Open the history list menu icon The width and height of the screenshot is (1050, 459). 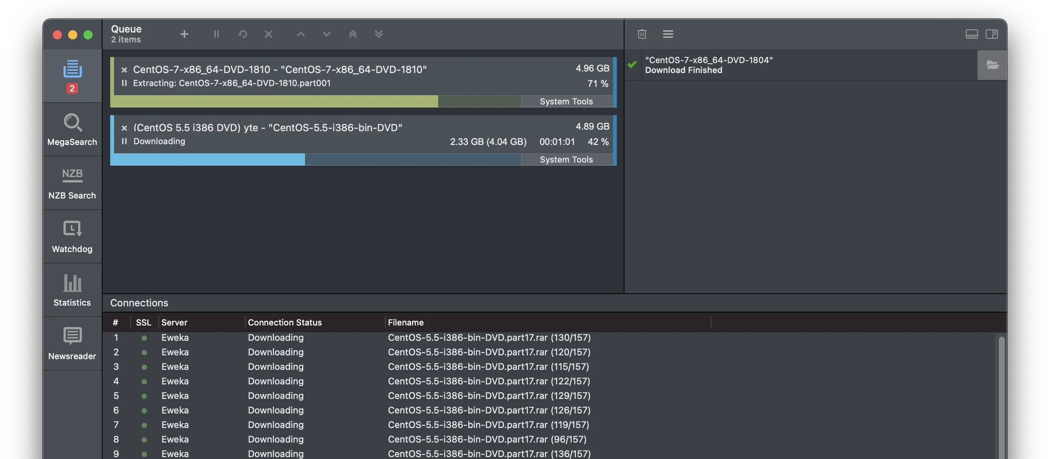668,34
